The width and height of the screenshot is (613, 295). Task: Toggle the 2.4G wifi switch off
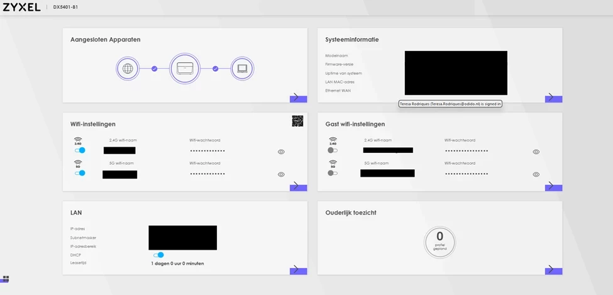[x=80, y=150]
